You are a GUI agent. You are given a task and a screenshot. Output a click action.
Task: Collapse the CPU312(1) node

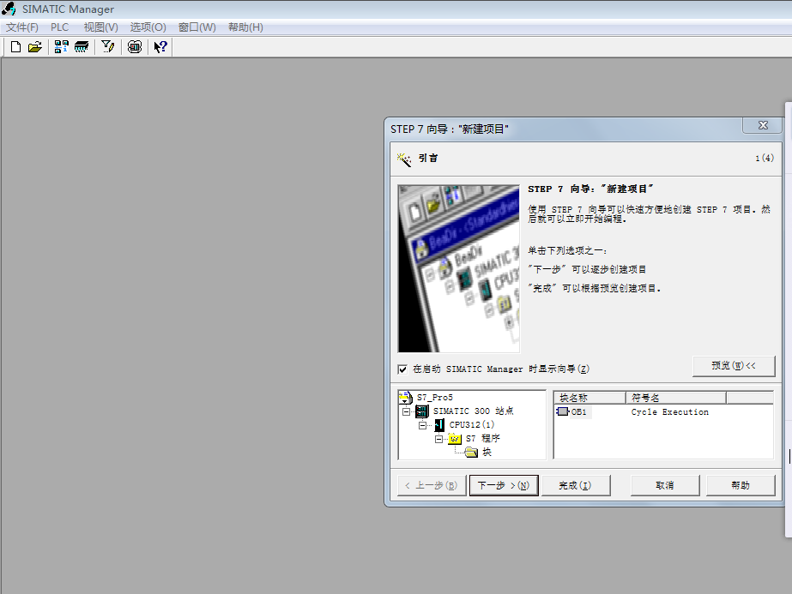tap(422, 425)
